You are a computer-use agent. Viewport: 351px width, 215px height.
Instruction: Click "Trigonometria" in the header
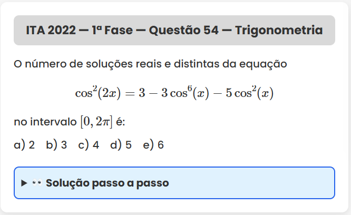[x=279, y=30]
